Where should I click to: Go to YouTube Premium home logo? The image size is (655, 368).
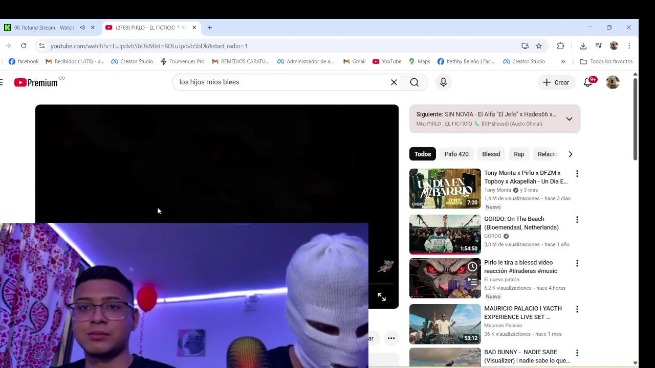[36, 82]
